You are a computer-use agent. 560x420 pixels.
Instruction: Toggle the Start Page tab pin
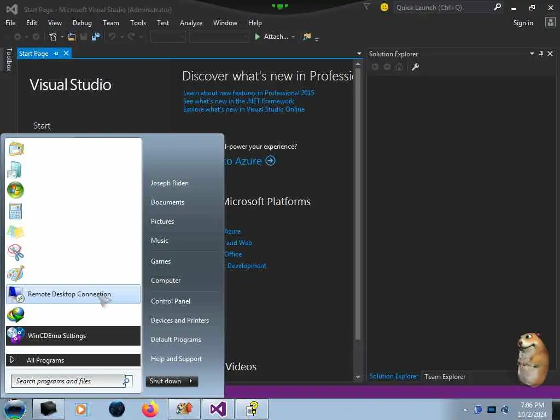tap(56, 54)
